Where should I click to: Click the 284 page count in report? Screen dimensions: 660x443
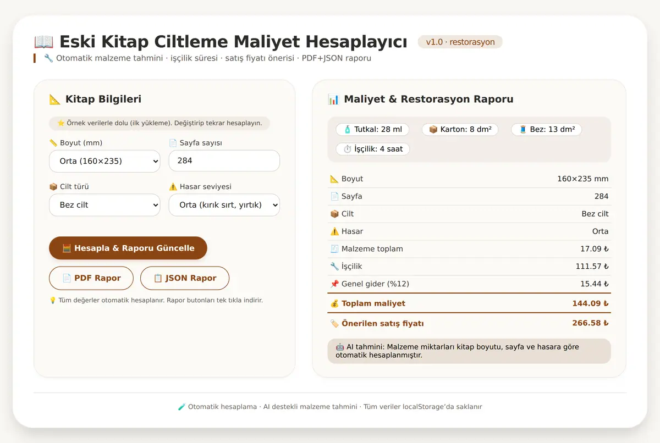(602, 197)
